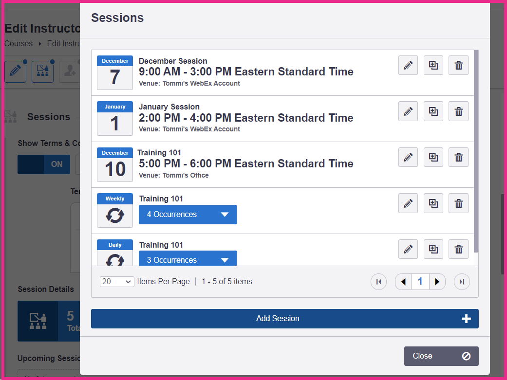This screenshot has width=507, height=380.
Task: Edit the December Session with pencil icon
Action: click(408, 65)
